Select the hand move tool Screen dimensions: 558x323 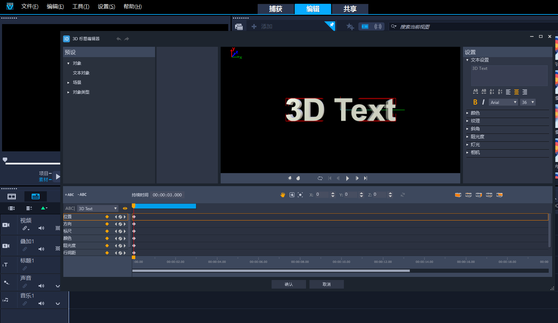283,195
